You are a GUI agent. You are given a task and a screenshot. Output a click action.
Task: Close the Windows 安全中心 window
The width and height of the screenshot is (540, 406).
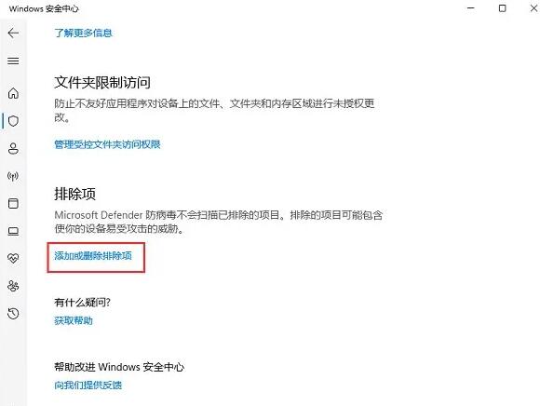tap(533, 8)
